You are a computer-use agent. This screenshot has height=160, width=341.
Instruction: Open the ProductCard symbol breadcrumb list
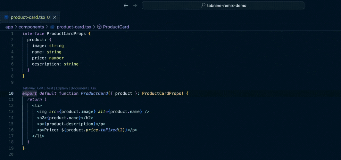tap(116, 27)
